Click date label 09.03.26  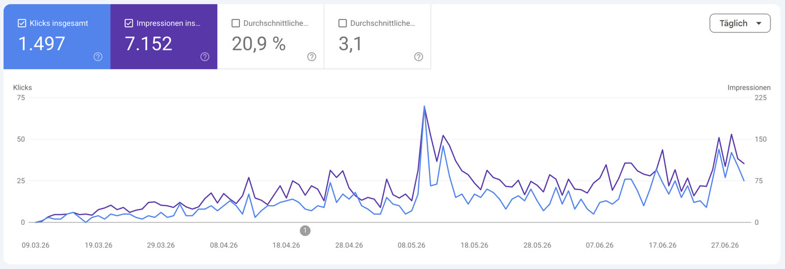(x=36, y=245)
